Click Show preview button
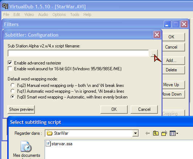193x159 pixels. [x=21, y=109]
